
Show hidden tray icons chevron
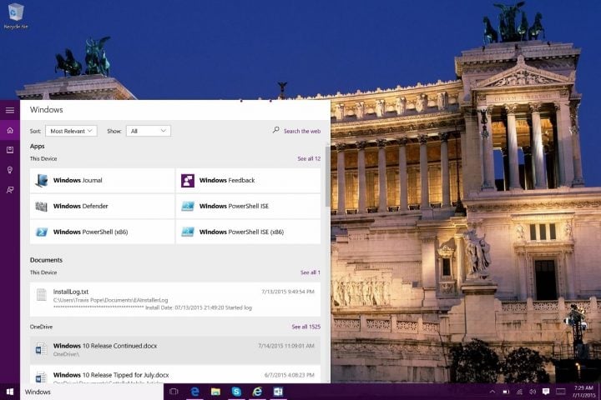(x=492, y=392)
